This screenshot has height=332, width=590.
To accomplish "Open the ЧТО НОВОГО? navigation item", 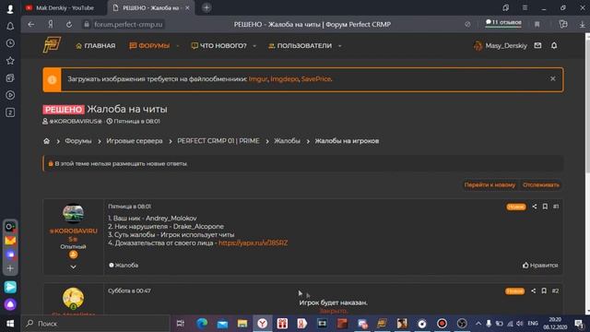I will click(219, 45).
